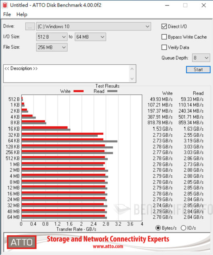213x255 pixels.
Task: Click the 1 KB write result 107.21 MB/s
Action: [x=160, y=105]
